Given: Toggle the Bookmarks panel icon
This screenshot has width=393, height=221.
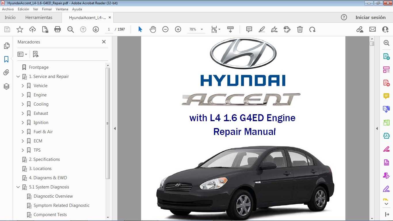Looking at the screenshot, I should point(6,59).
